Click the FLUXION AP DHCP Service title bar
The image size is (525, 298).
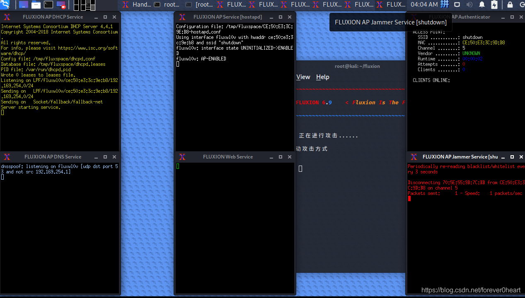(53, 17)
